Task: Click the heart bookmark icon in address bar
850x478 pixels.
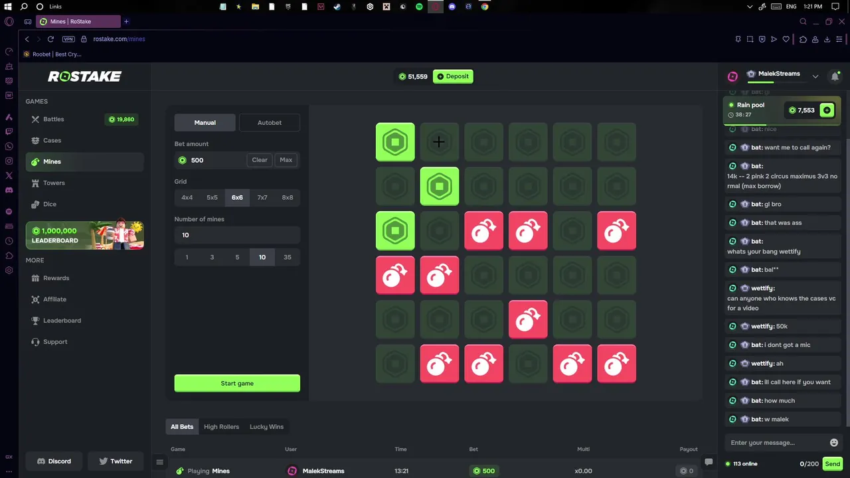Action: click(786, 39)
